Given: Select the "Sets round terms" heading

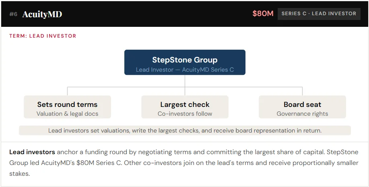Looking at the screenshot, I should (67, 105).
